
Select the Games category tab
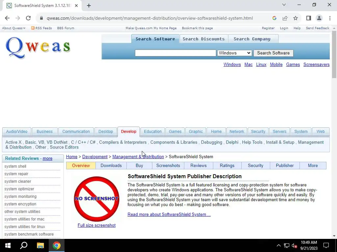tap(175, 132)
